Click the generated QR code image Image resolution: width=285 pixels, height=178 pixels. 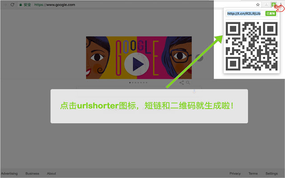pyautogui.click(x=252, y=46)
